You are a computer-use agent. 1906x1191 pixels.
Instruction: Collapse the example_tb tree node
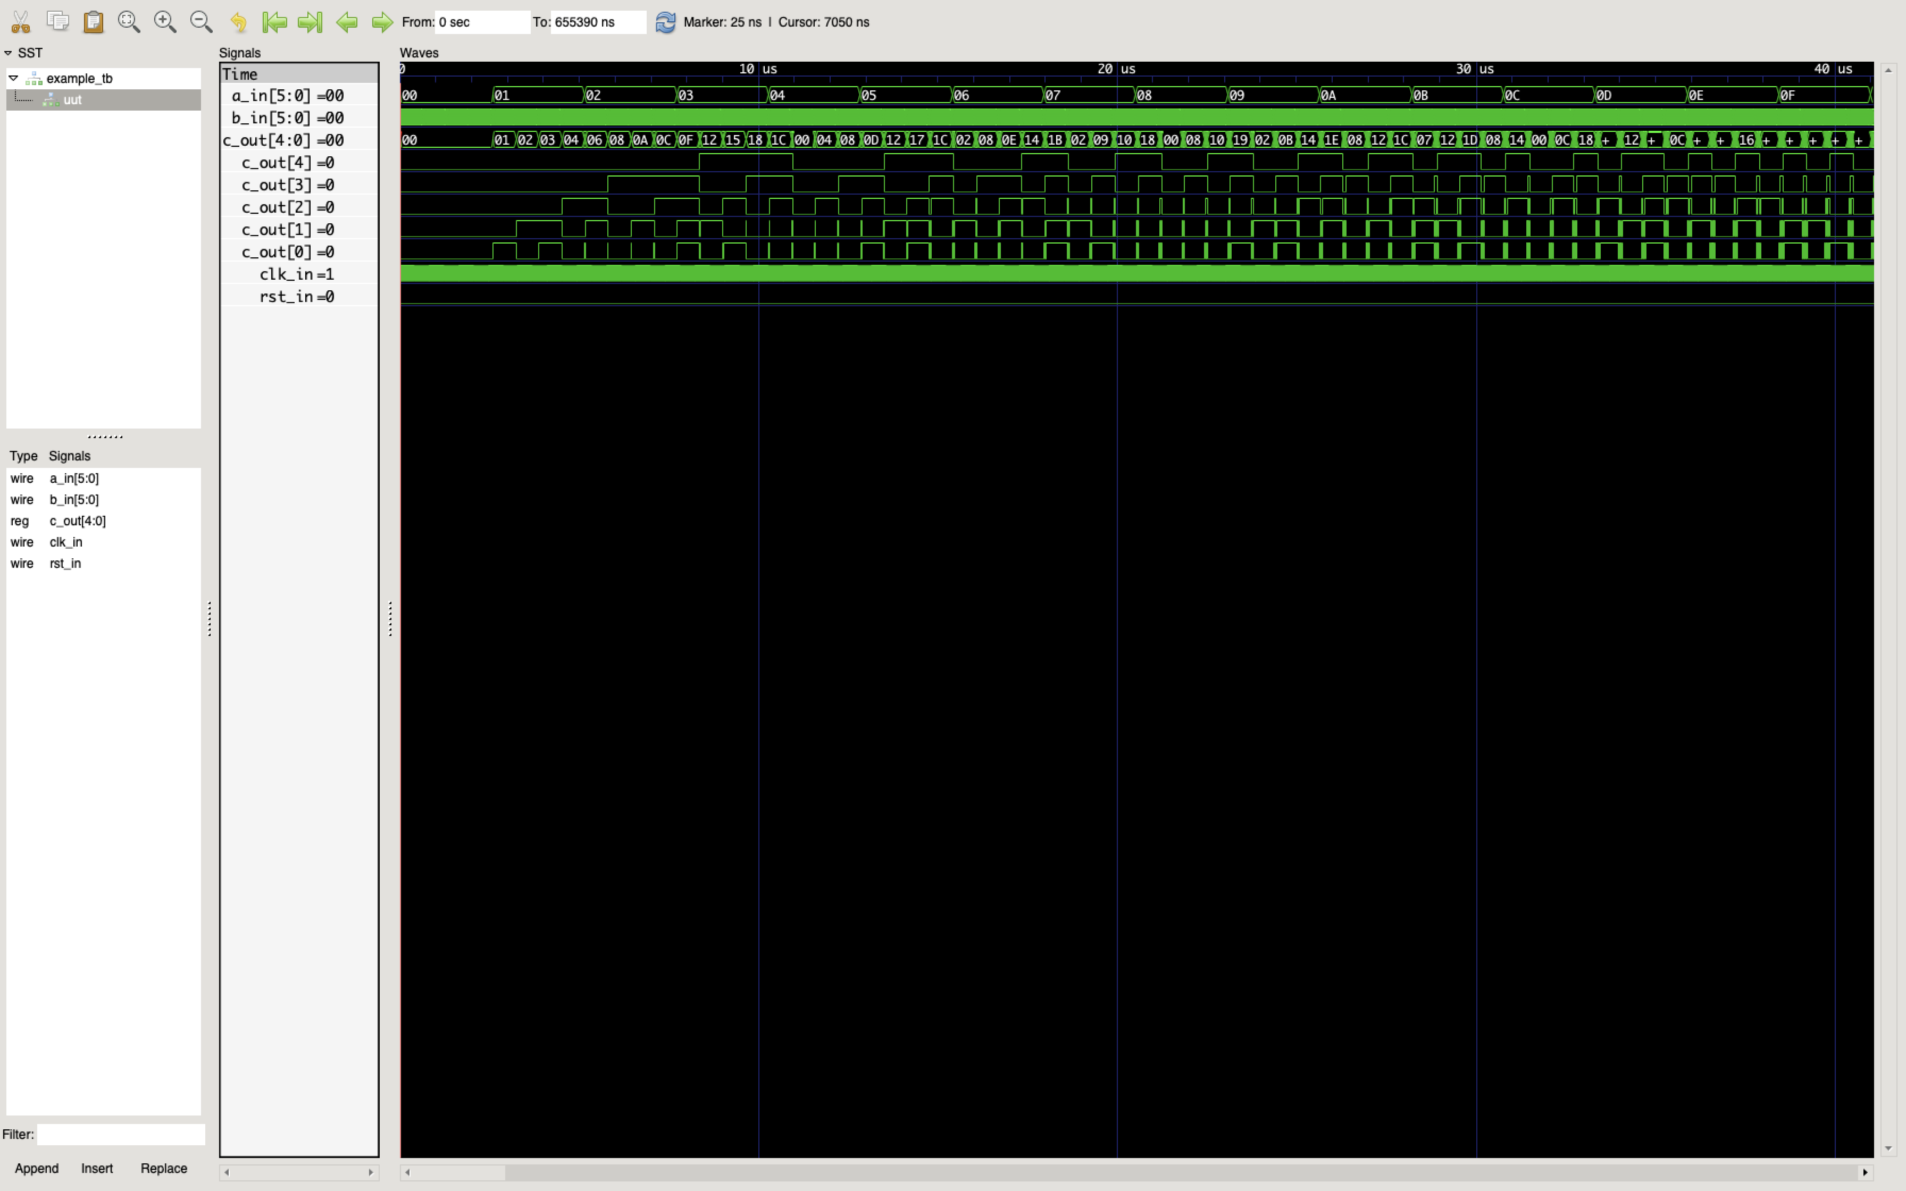pyautogui.click(x=13, y=78)
